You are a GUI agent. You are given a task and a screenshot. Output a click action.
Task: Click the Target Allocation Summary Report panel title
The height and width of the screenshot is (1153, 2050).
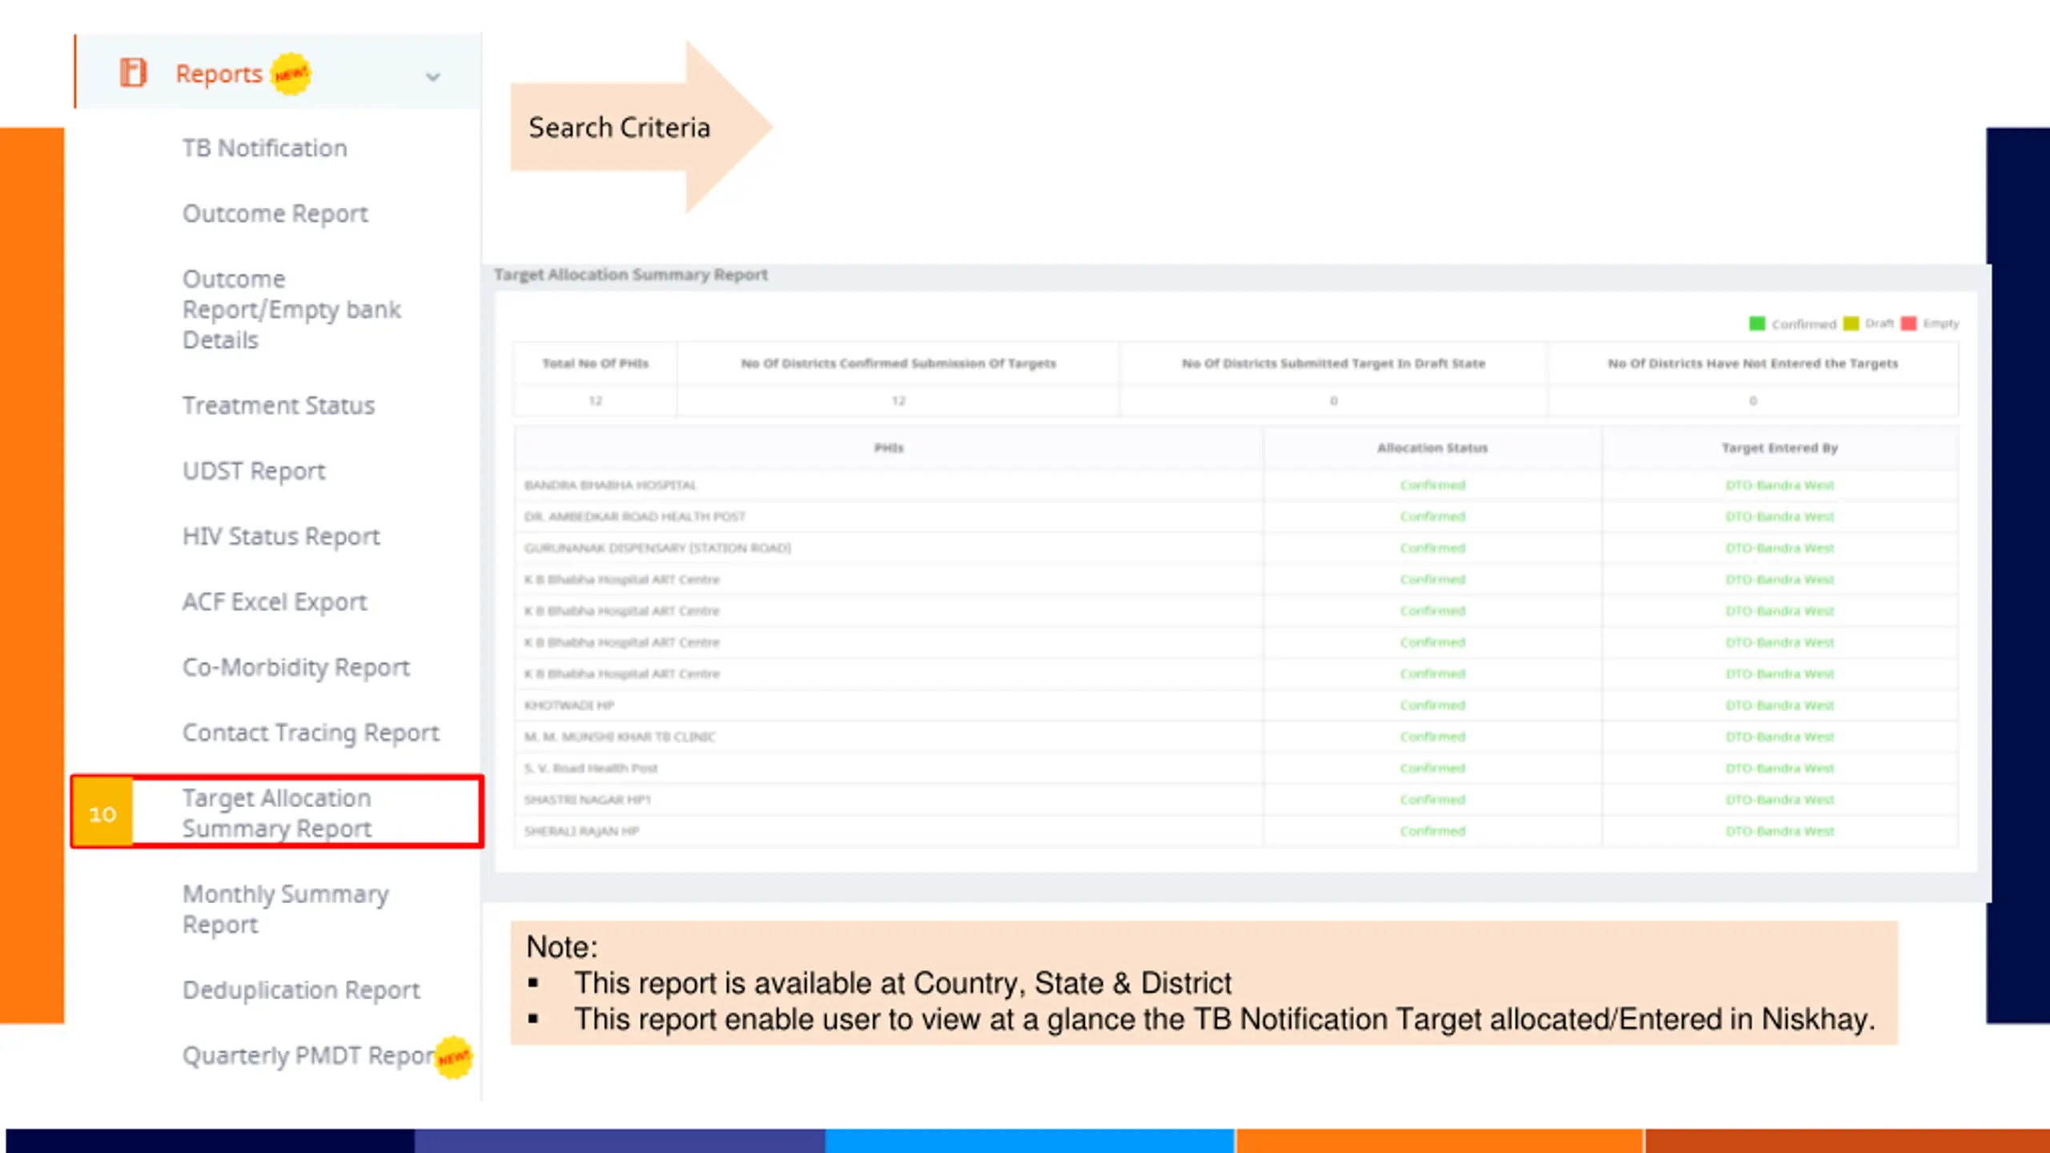[x=631, y=275]
